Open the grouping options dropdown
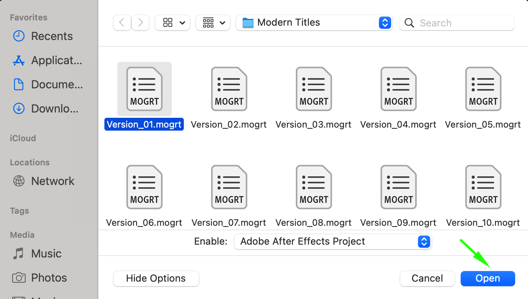This screenshot has height=299, width=528. point(213,23)
